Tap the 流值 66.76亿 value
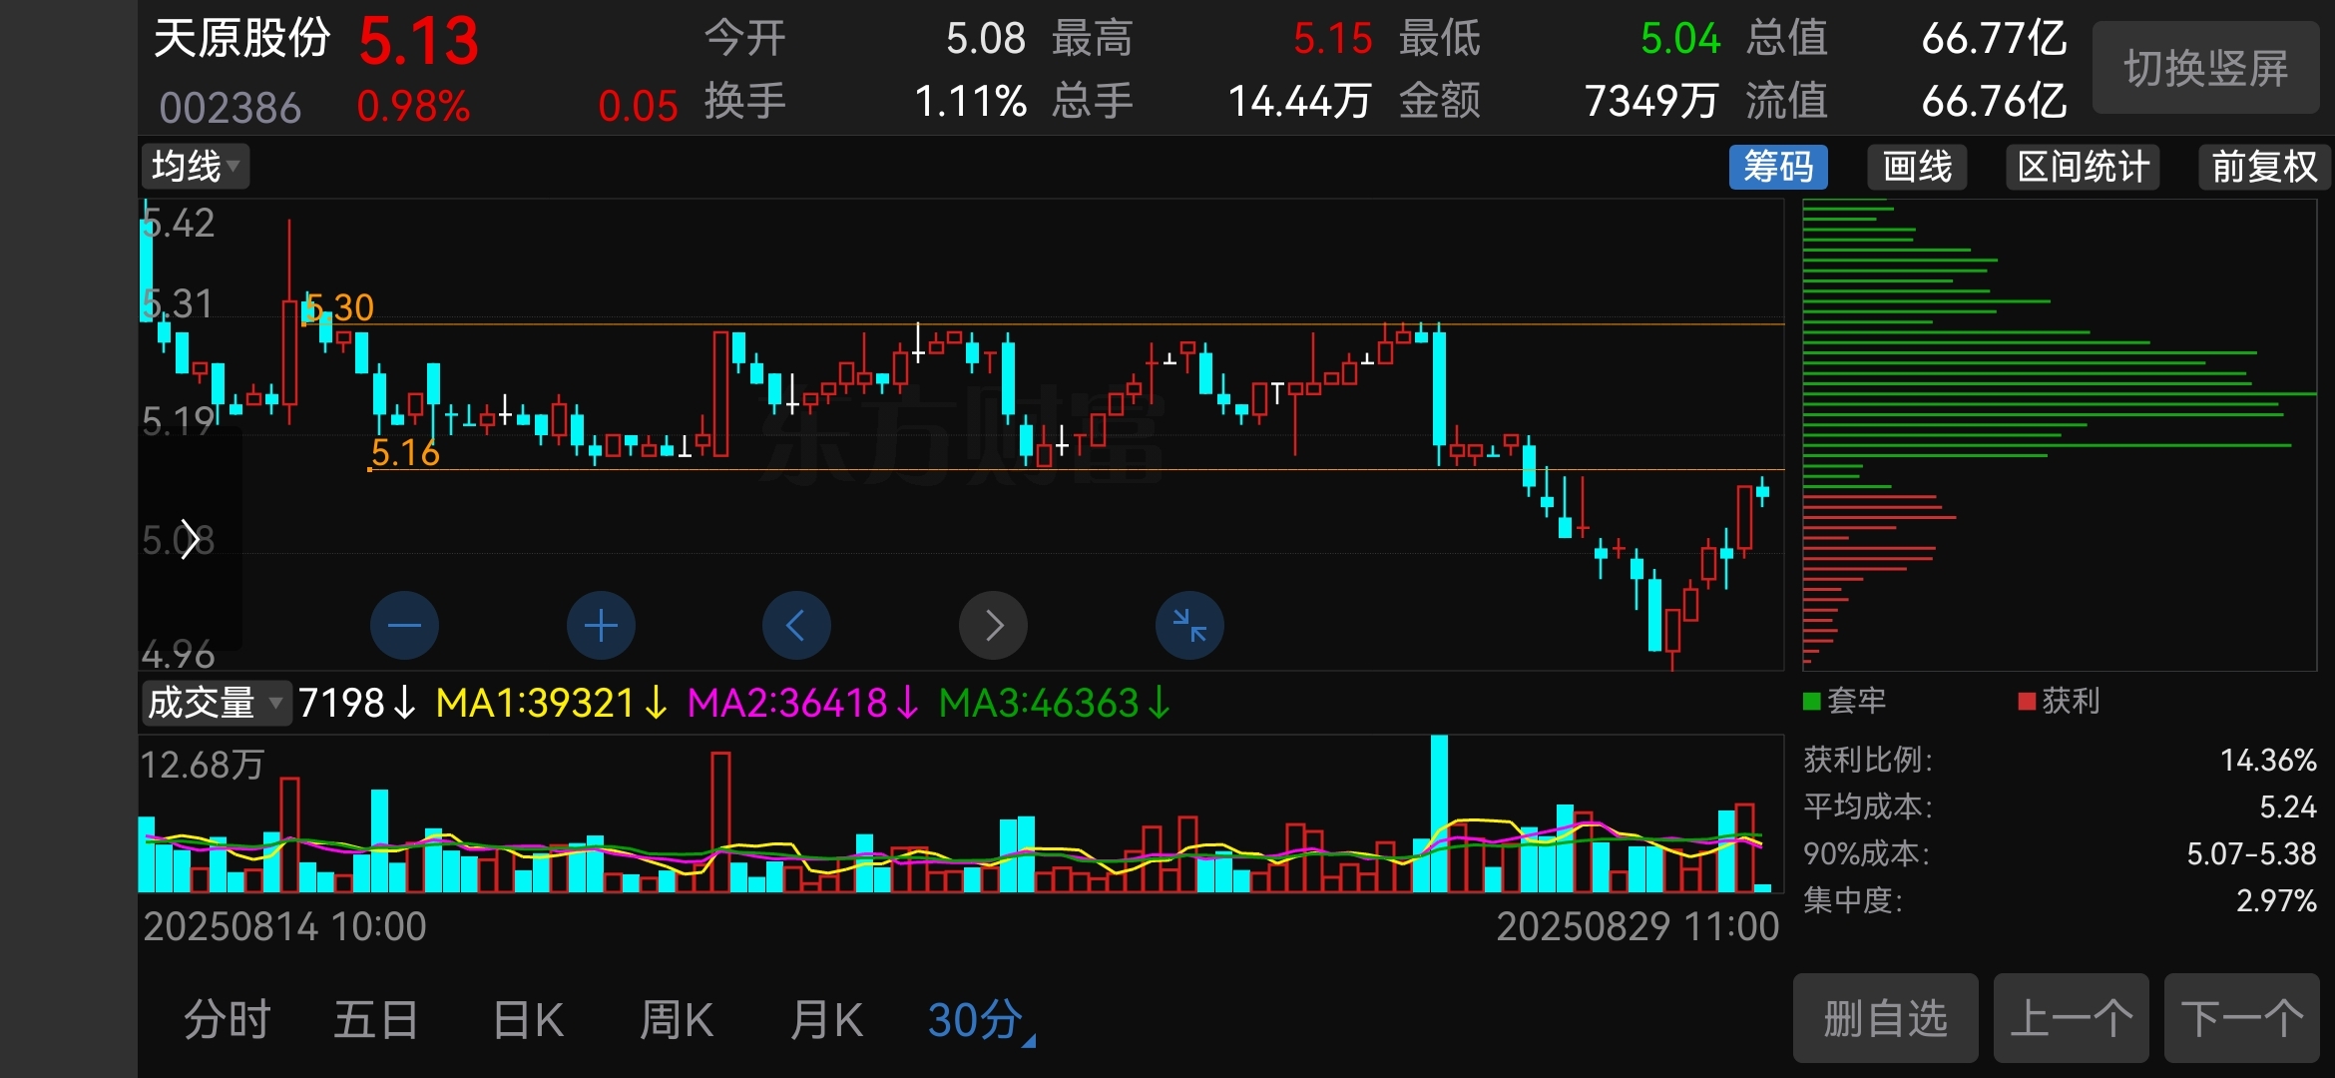Screen dimensions: 2335x1078 1994,101
